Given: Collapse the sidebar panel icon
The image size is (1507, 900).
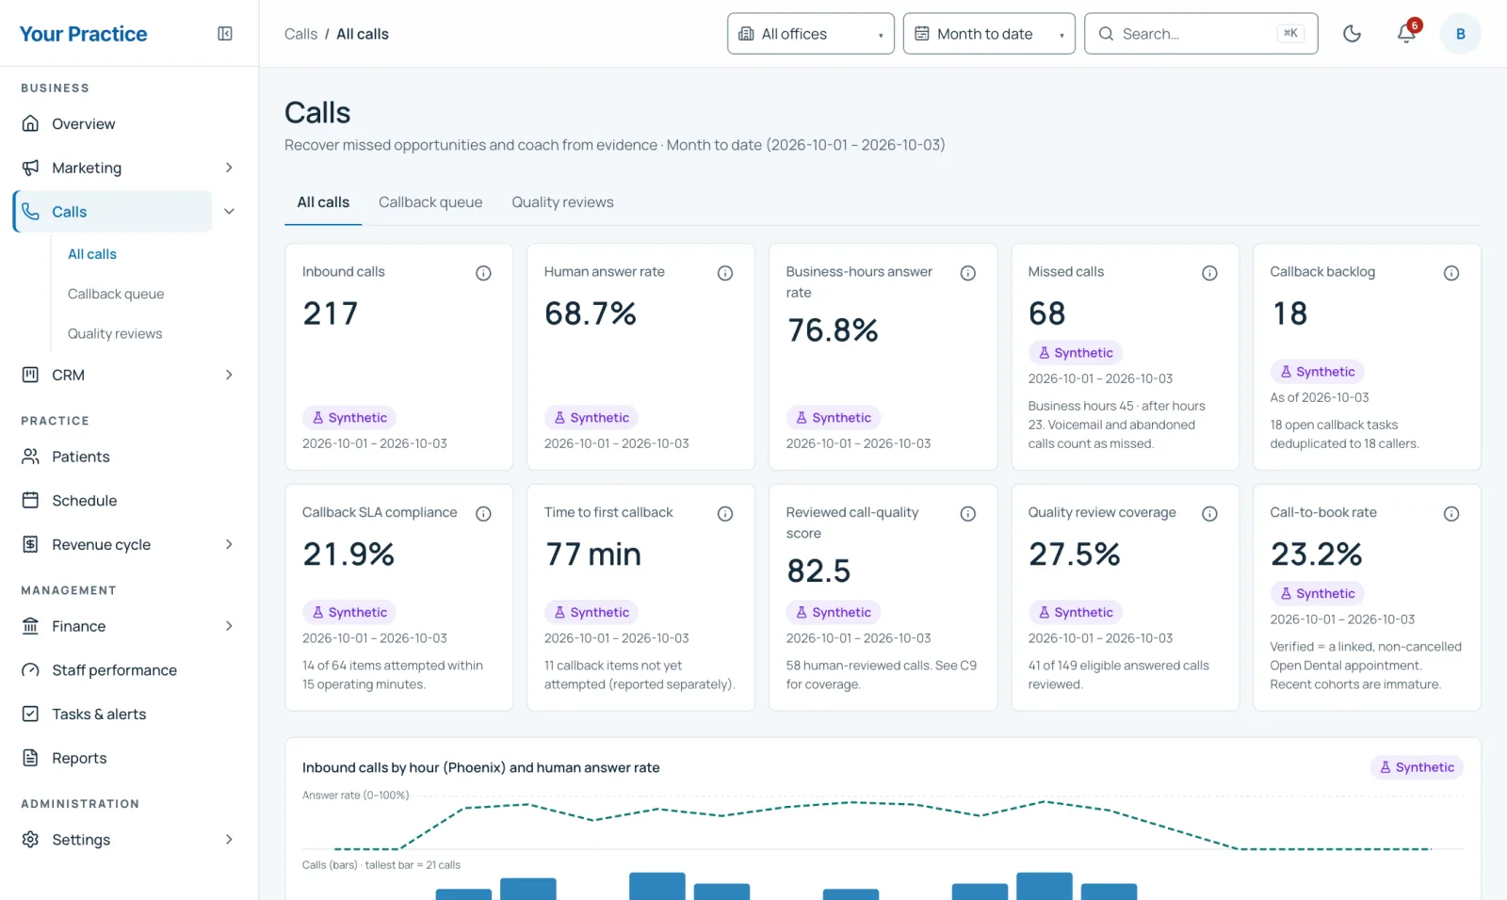Looking at the screenshot, I should (x=225, y=34).
